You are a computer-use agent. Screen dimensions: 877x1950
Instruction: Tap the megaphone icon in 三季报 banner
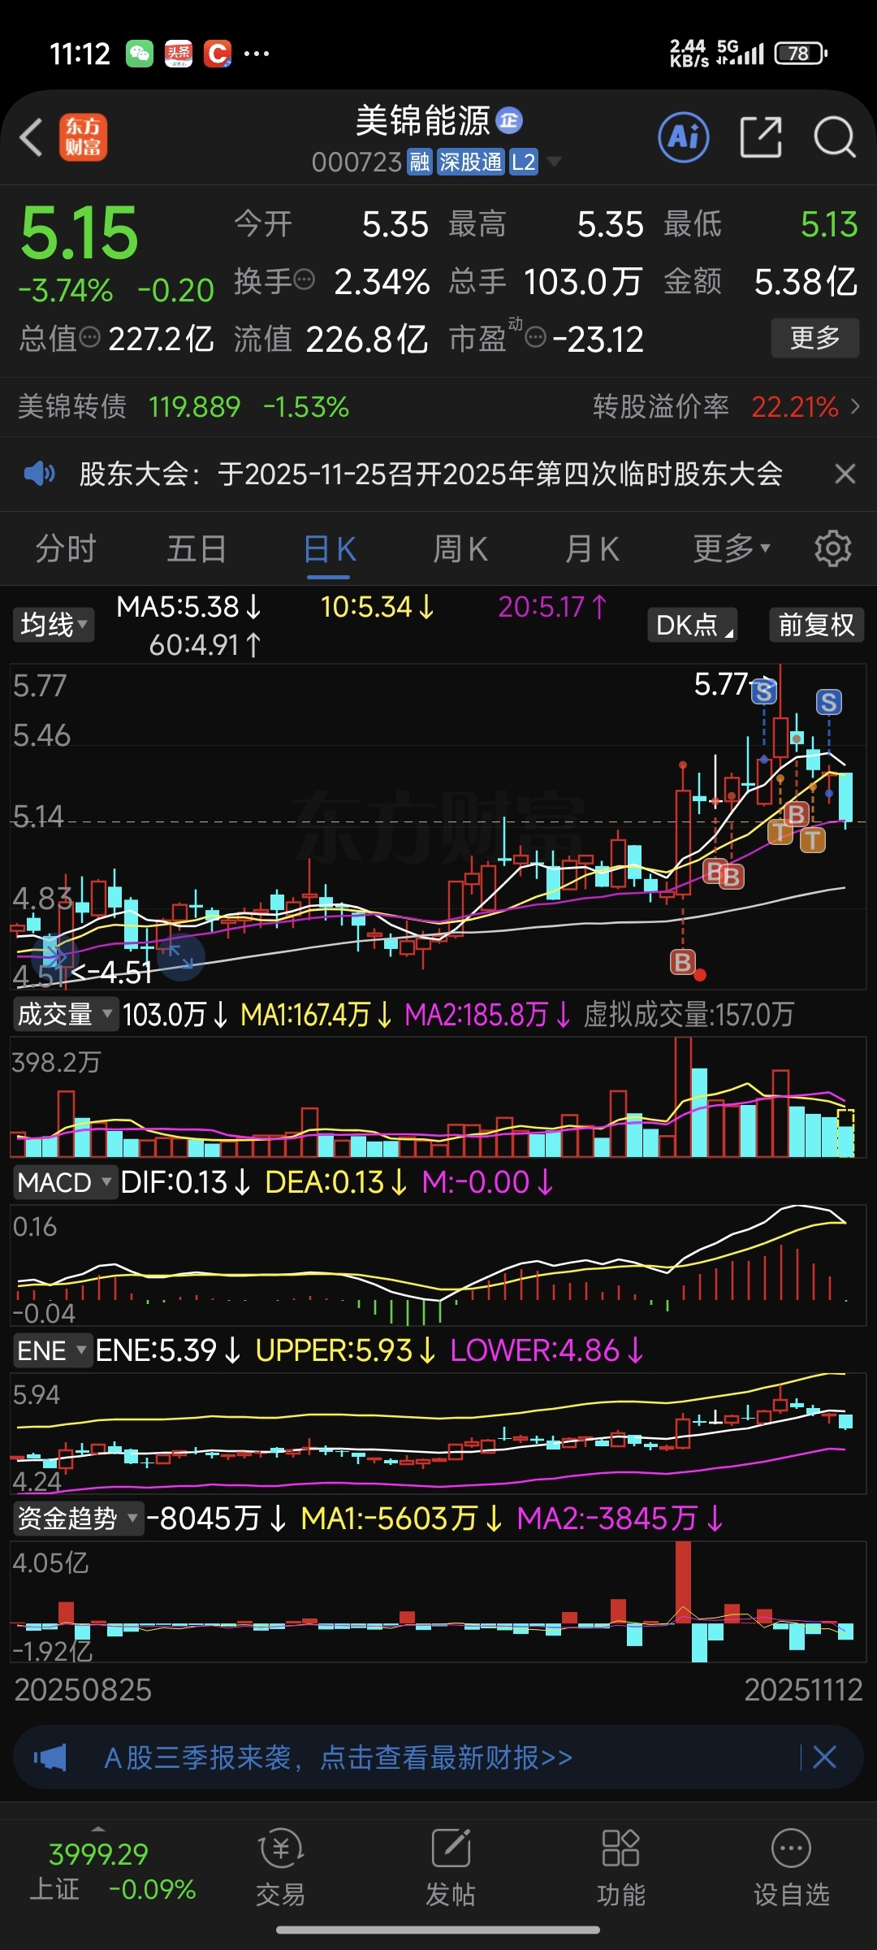(50, 1757)
